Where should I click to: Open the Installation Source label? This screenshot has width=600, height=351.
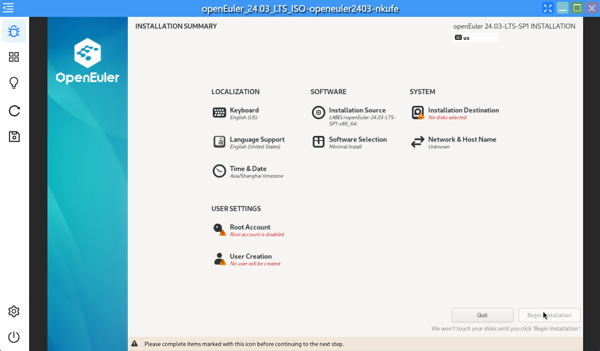point(357,110)
